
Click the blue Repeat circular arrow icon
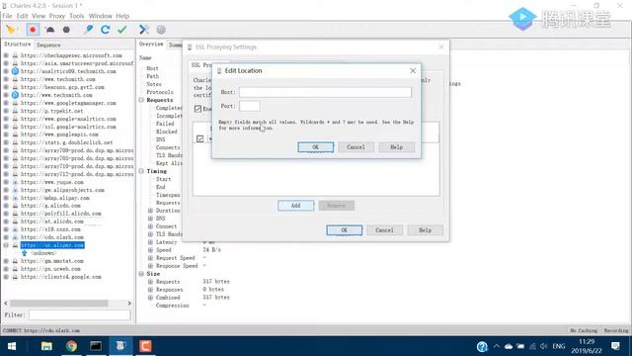coord(106,30)
